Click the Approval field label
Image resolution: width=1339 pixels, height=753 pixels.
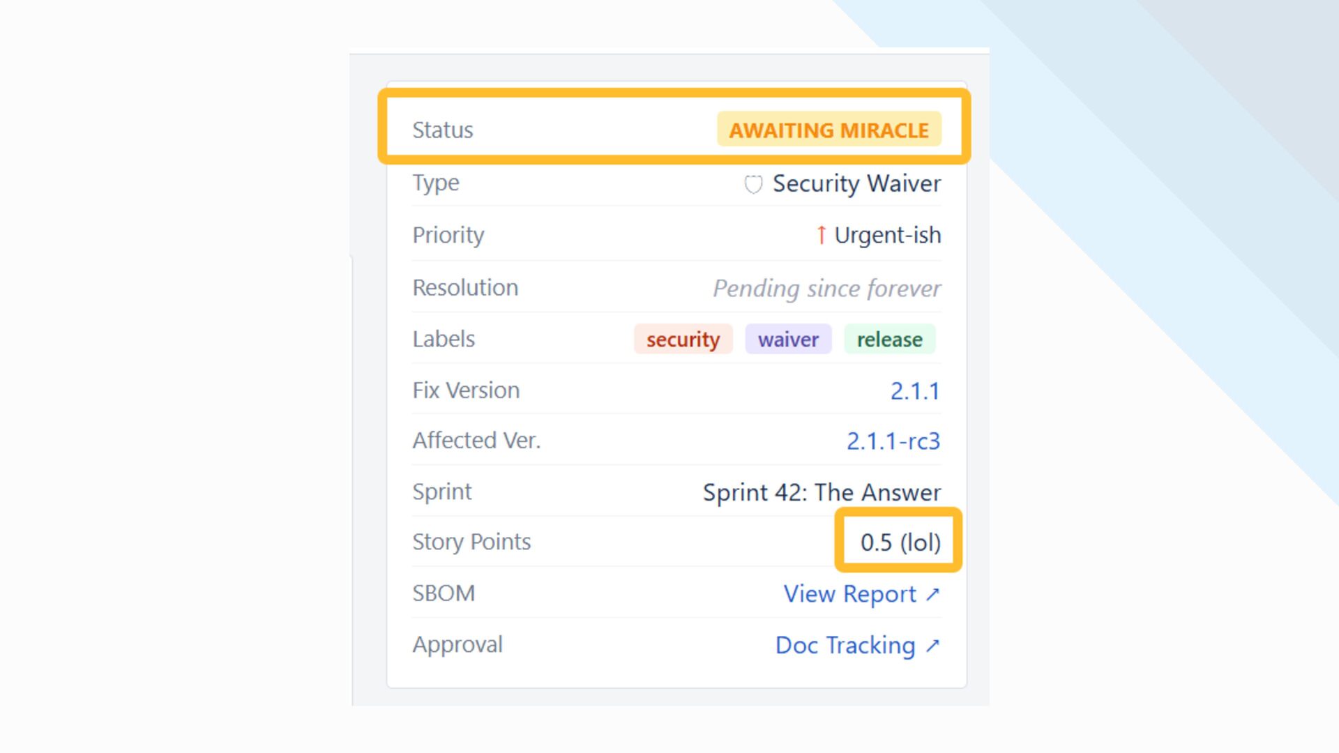tap(457, 645)
